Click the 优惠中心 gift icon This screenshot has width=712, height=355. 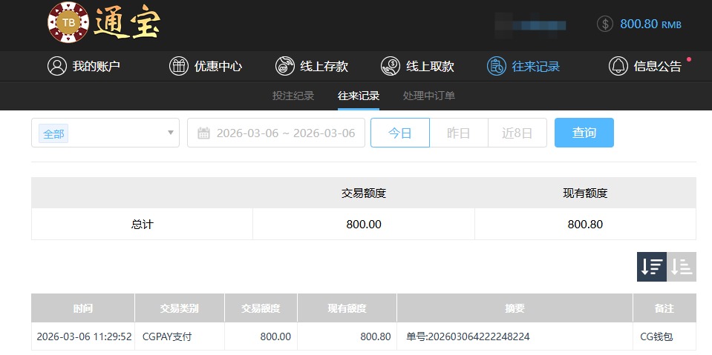point(179,66)
